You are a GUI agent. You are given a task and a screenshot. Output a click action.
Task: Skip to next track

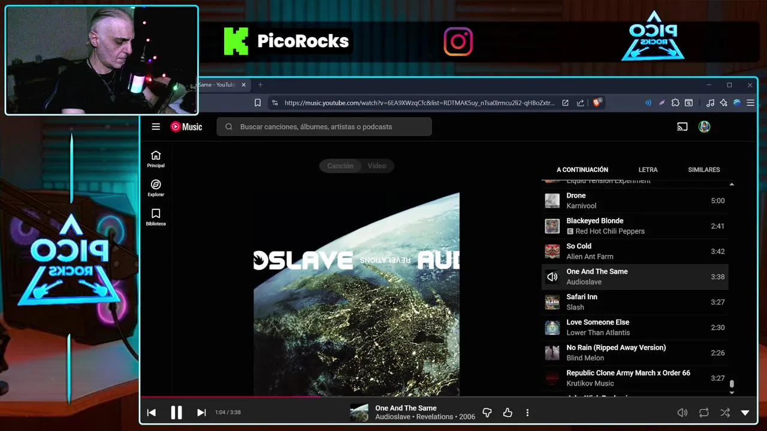[201, 412]
